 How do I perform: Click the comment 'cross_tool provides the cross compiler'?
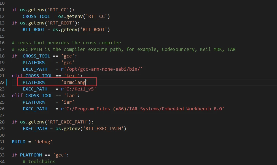pos(66,43)
